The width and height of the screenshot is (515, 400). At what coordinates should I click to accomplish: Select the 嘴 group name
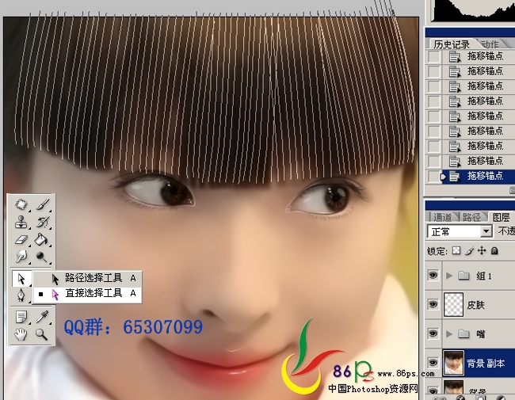(x=480, y=334)
